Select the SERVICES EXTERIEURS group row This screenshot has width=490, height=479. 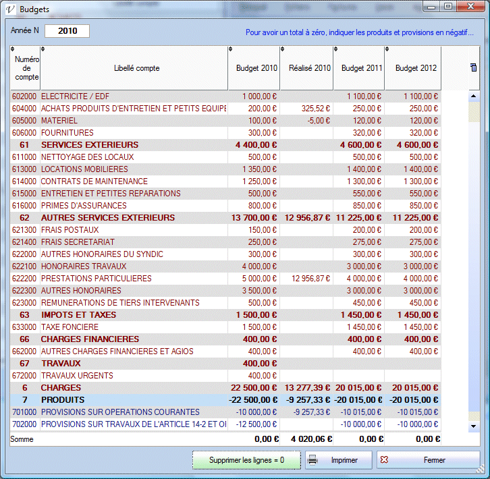[89, 145]
